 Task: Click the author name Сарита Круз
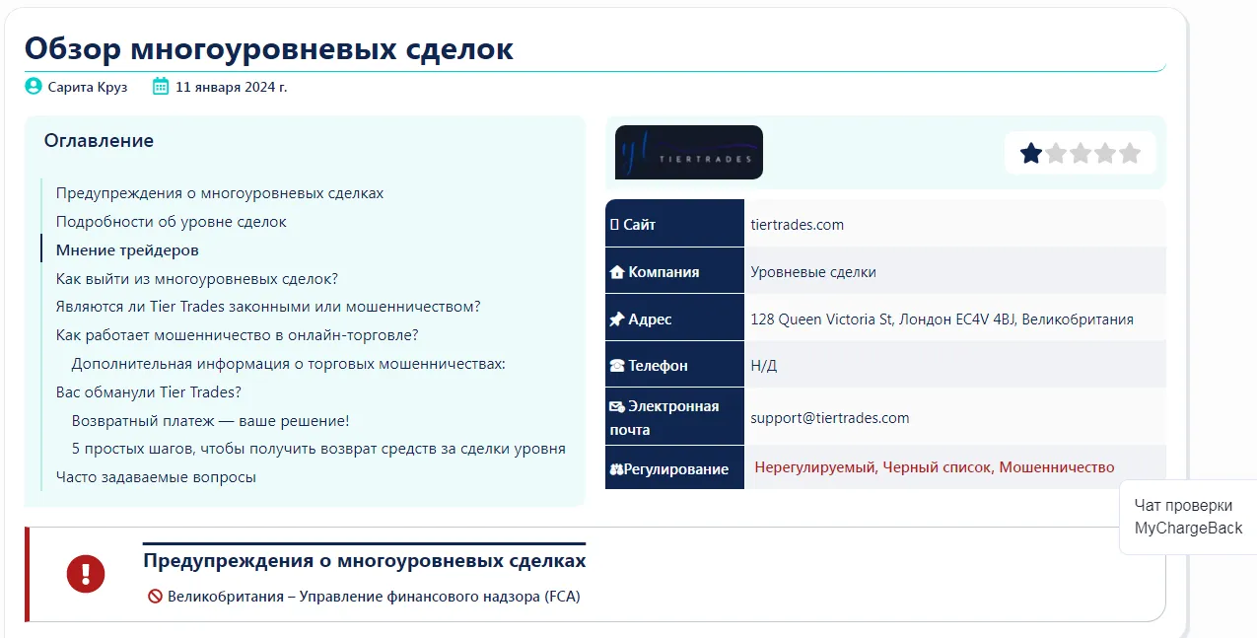tap(88, 87)
